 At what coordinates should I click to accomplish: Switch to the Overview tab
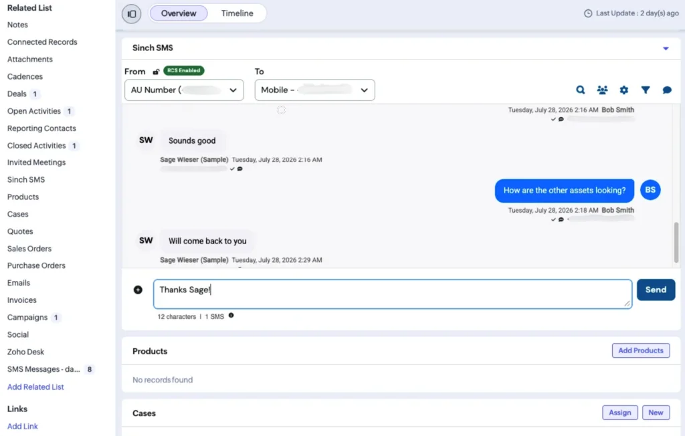point(178,13)
